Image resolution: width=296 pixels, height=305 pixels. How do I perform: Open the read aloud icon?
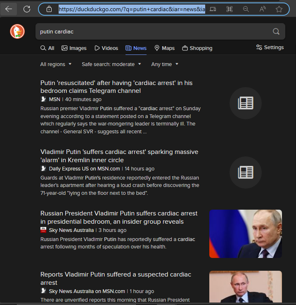(263, 9)
